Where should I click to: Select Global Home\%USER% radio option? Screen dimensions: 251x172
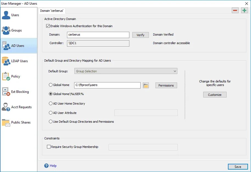click(51, 94)
